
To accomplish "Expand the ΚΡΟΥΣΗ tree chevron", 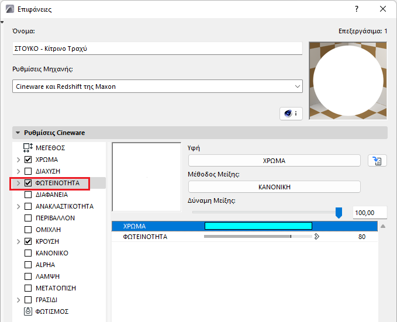I will pos(18,241).
